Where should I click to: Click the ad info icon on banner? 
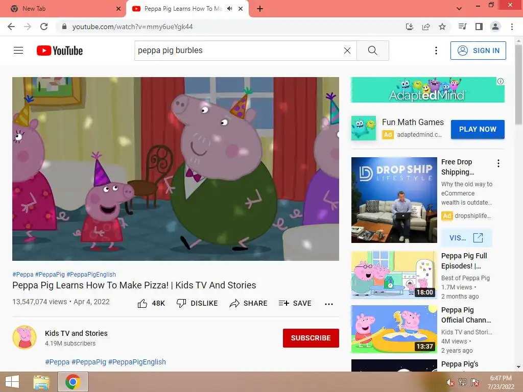point(501,81)
